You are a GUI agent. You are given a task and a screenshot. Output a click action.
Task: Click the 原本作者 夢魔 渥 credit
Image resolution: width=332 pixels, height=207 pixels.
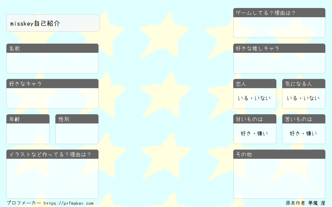(x=305, y=203)
